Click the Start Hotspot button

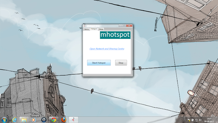point(99,63)
